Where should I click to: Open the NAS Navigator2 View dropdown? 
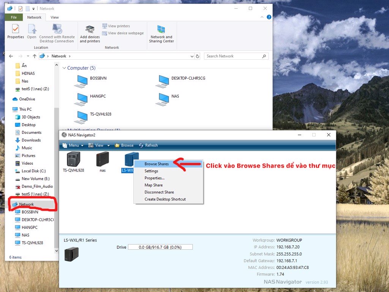pos(99,145)
